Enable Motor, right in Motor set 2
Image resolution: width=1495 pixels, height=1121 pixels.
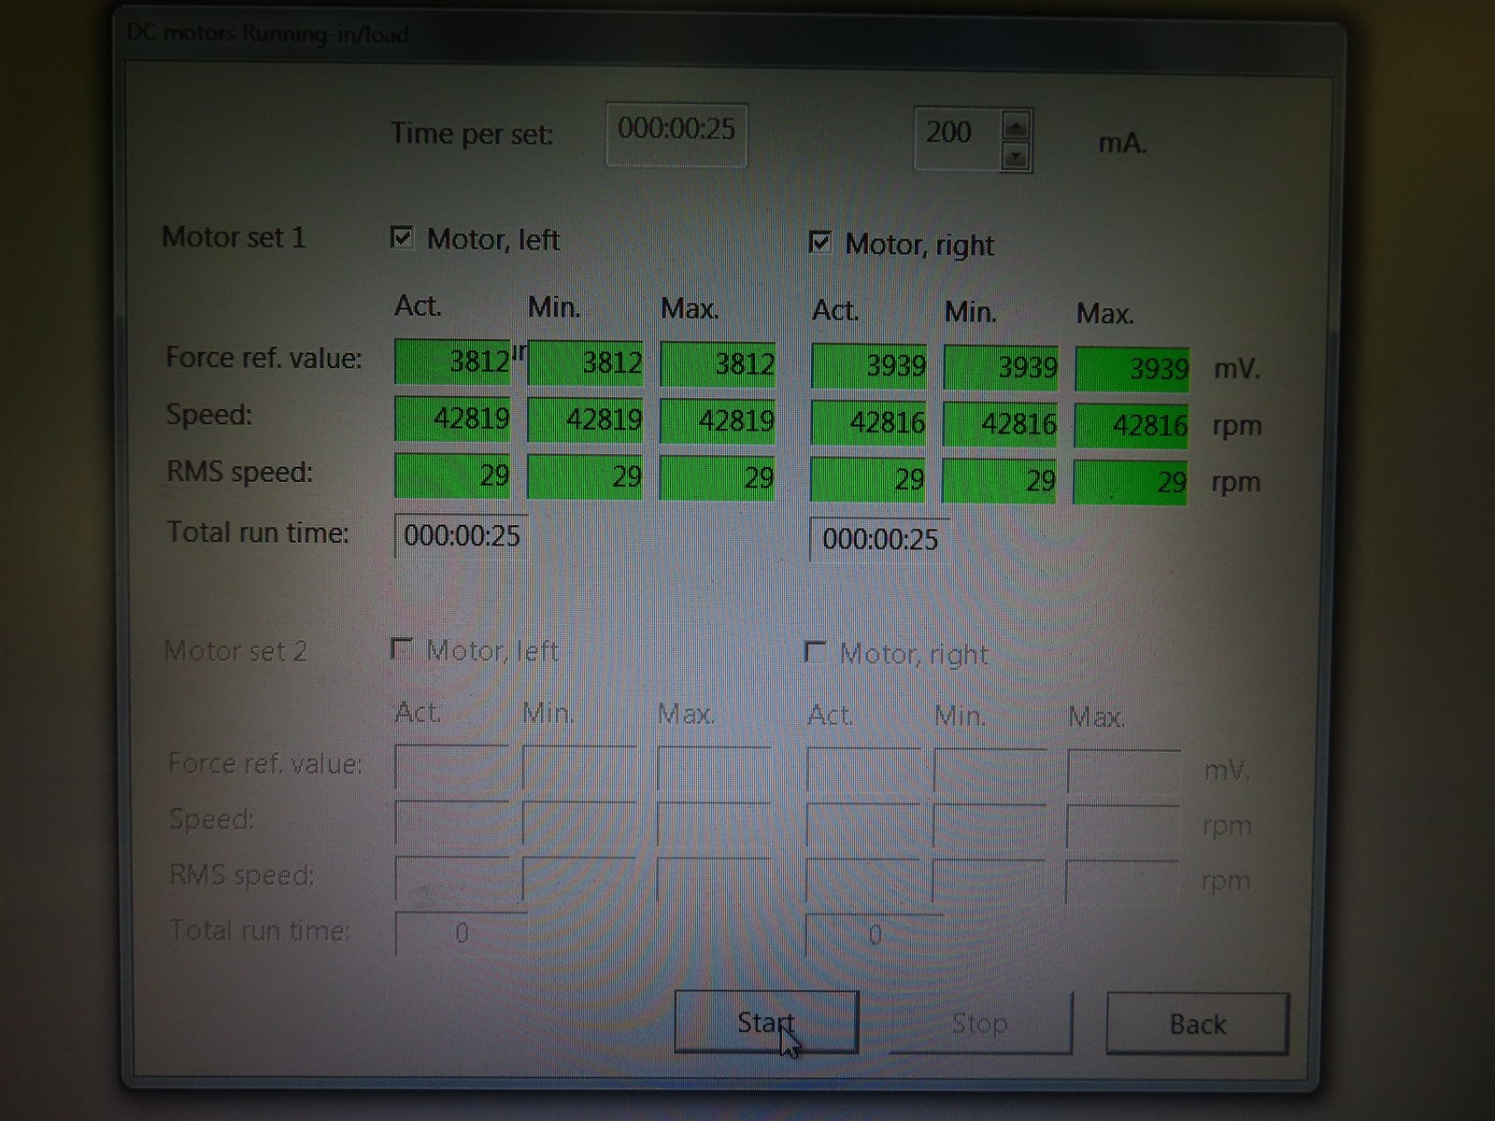coord(816,652)
